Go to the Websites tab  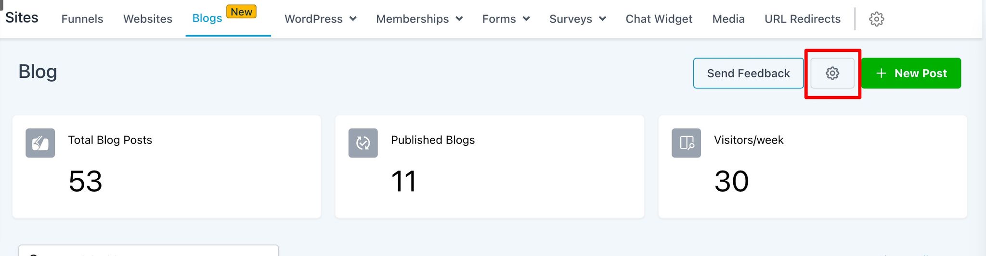[x=148, y=19]
